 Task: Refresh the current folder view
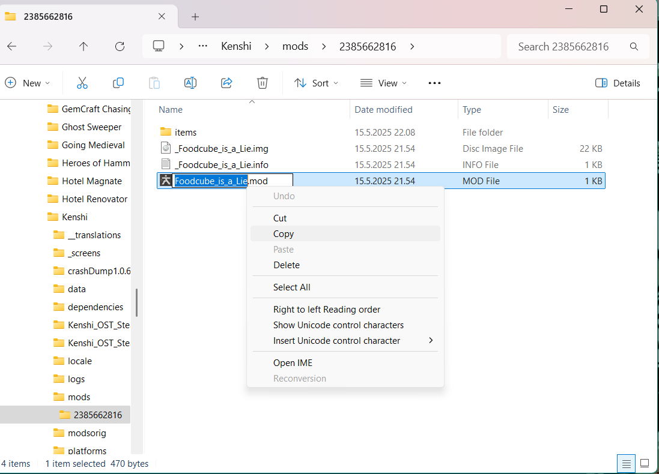pos(120,46)
